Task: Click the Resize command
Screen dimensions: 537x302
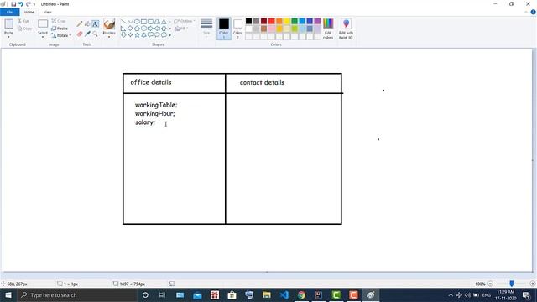Action: 60,29
